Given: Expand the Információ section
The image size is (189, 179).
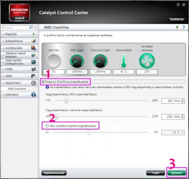Looking at the screenshot, I should pyautogui.click(x=3, y=95).
